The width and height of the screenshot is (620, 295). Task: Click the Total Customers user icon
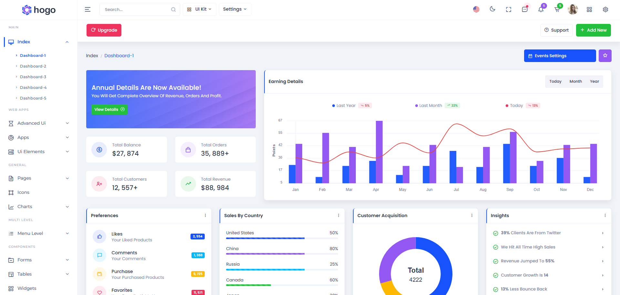tap(99, 184)
